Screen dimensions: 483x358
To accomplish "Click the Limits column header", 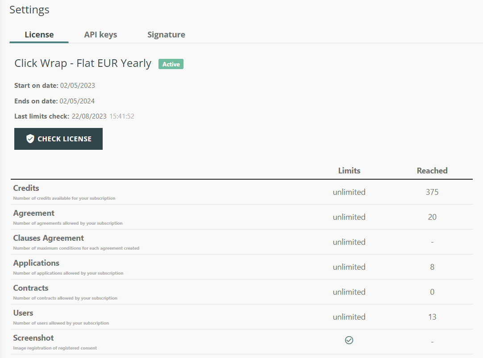I will 349,171.
